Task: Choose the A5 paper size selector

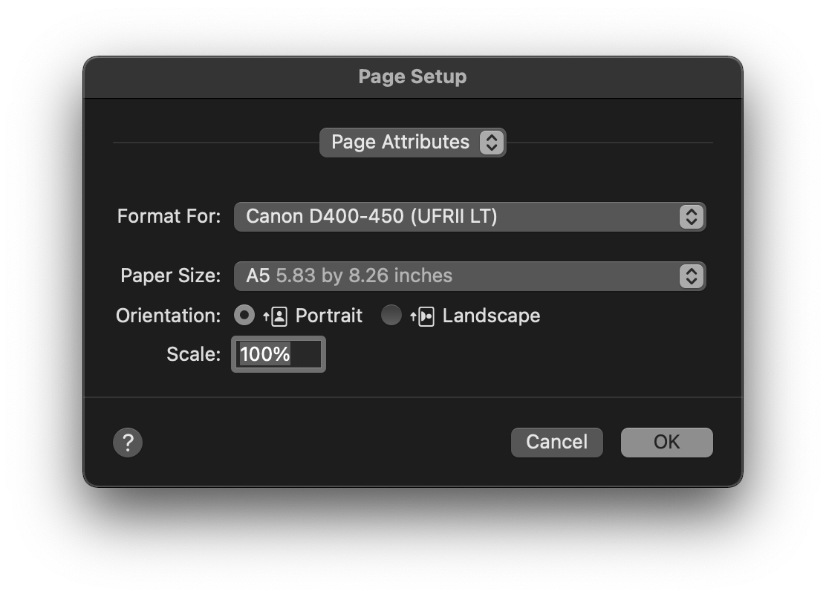Action: click(x=469, y=275)
